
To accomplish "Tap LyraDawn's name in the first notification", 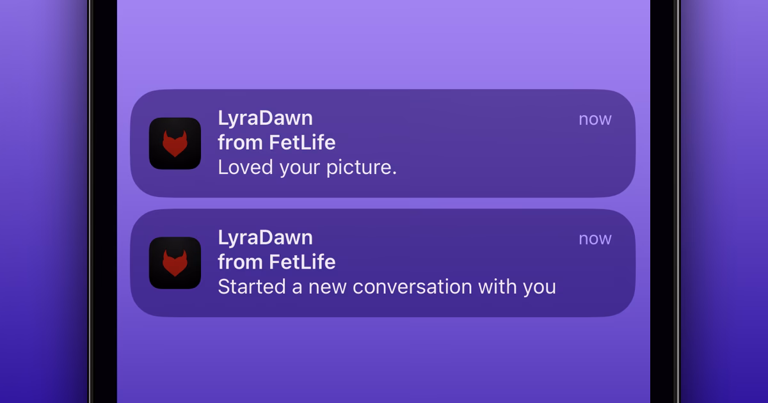I will click(265, 118).
